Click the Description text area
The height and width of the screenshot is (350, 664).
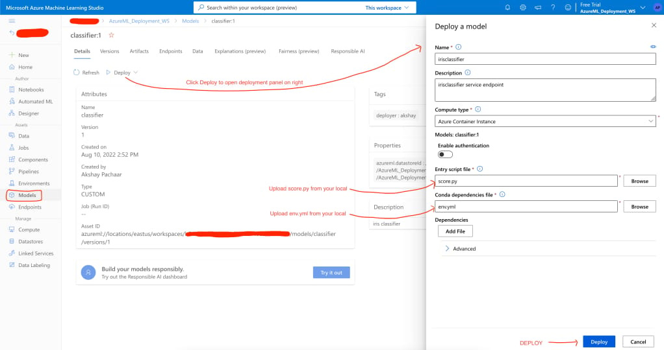(545, 89)
